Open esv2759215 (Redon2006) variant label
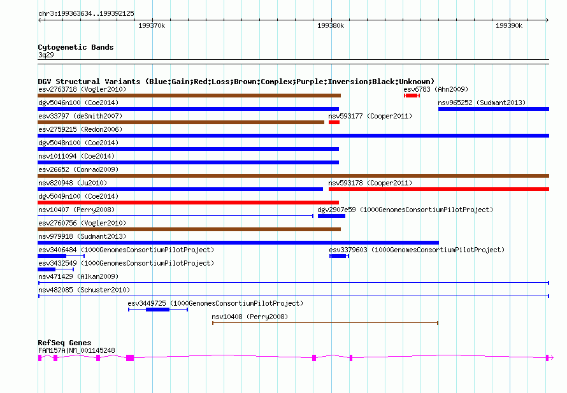 click(x=80, y=129)
